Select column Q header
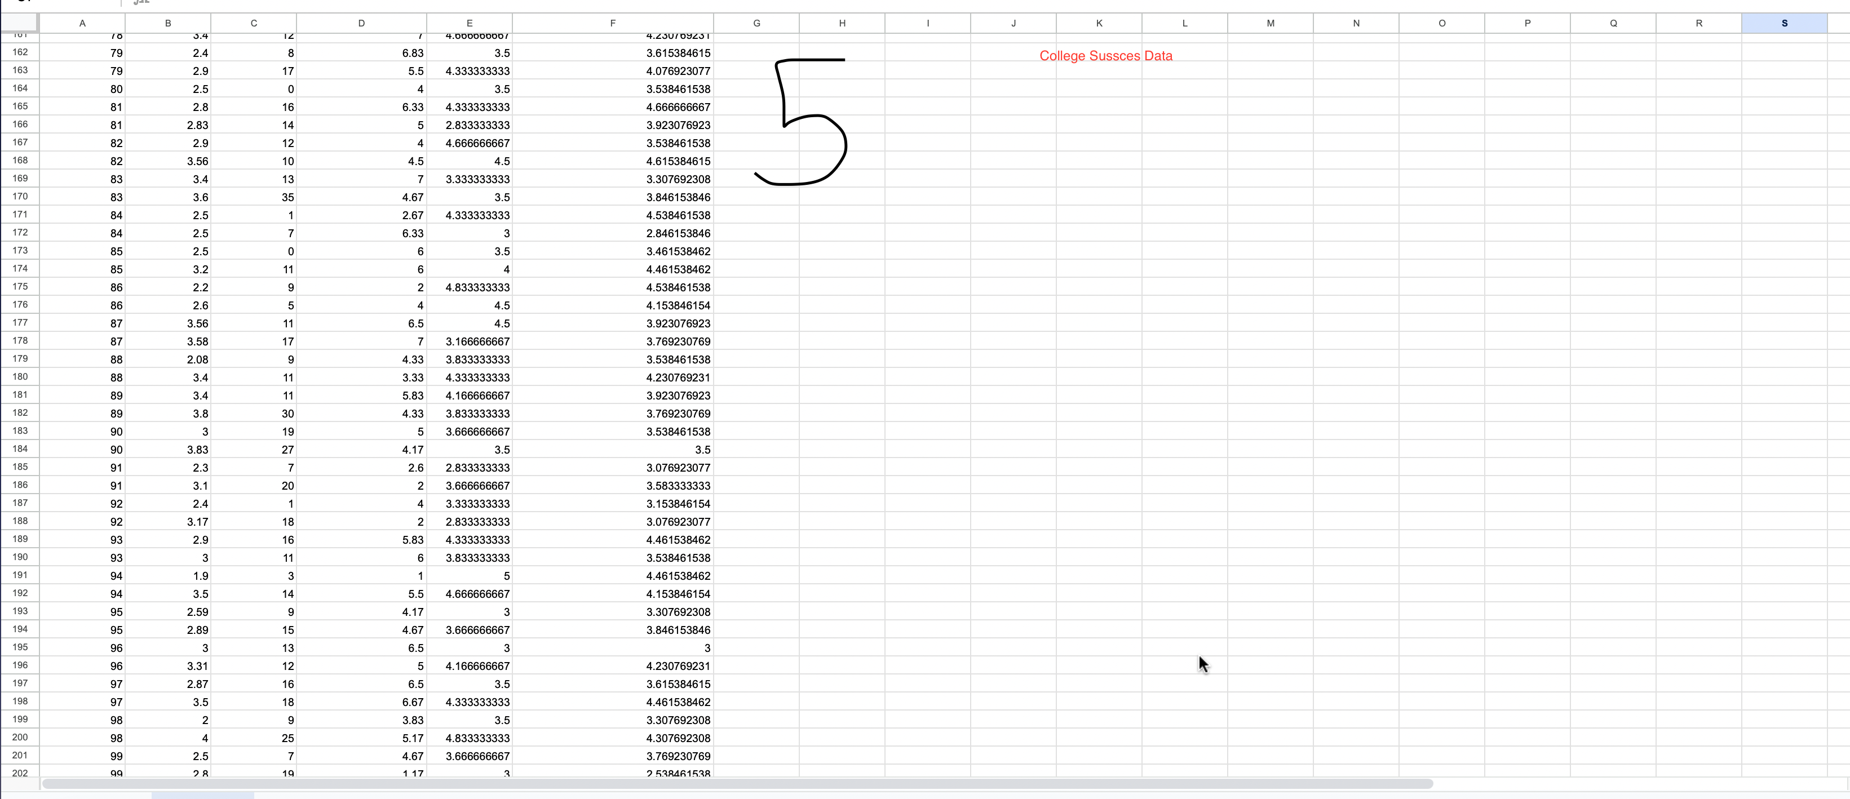Image resolution: width=1850 pixels, height=799 pixels. pos(1613,22)
